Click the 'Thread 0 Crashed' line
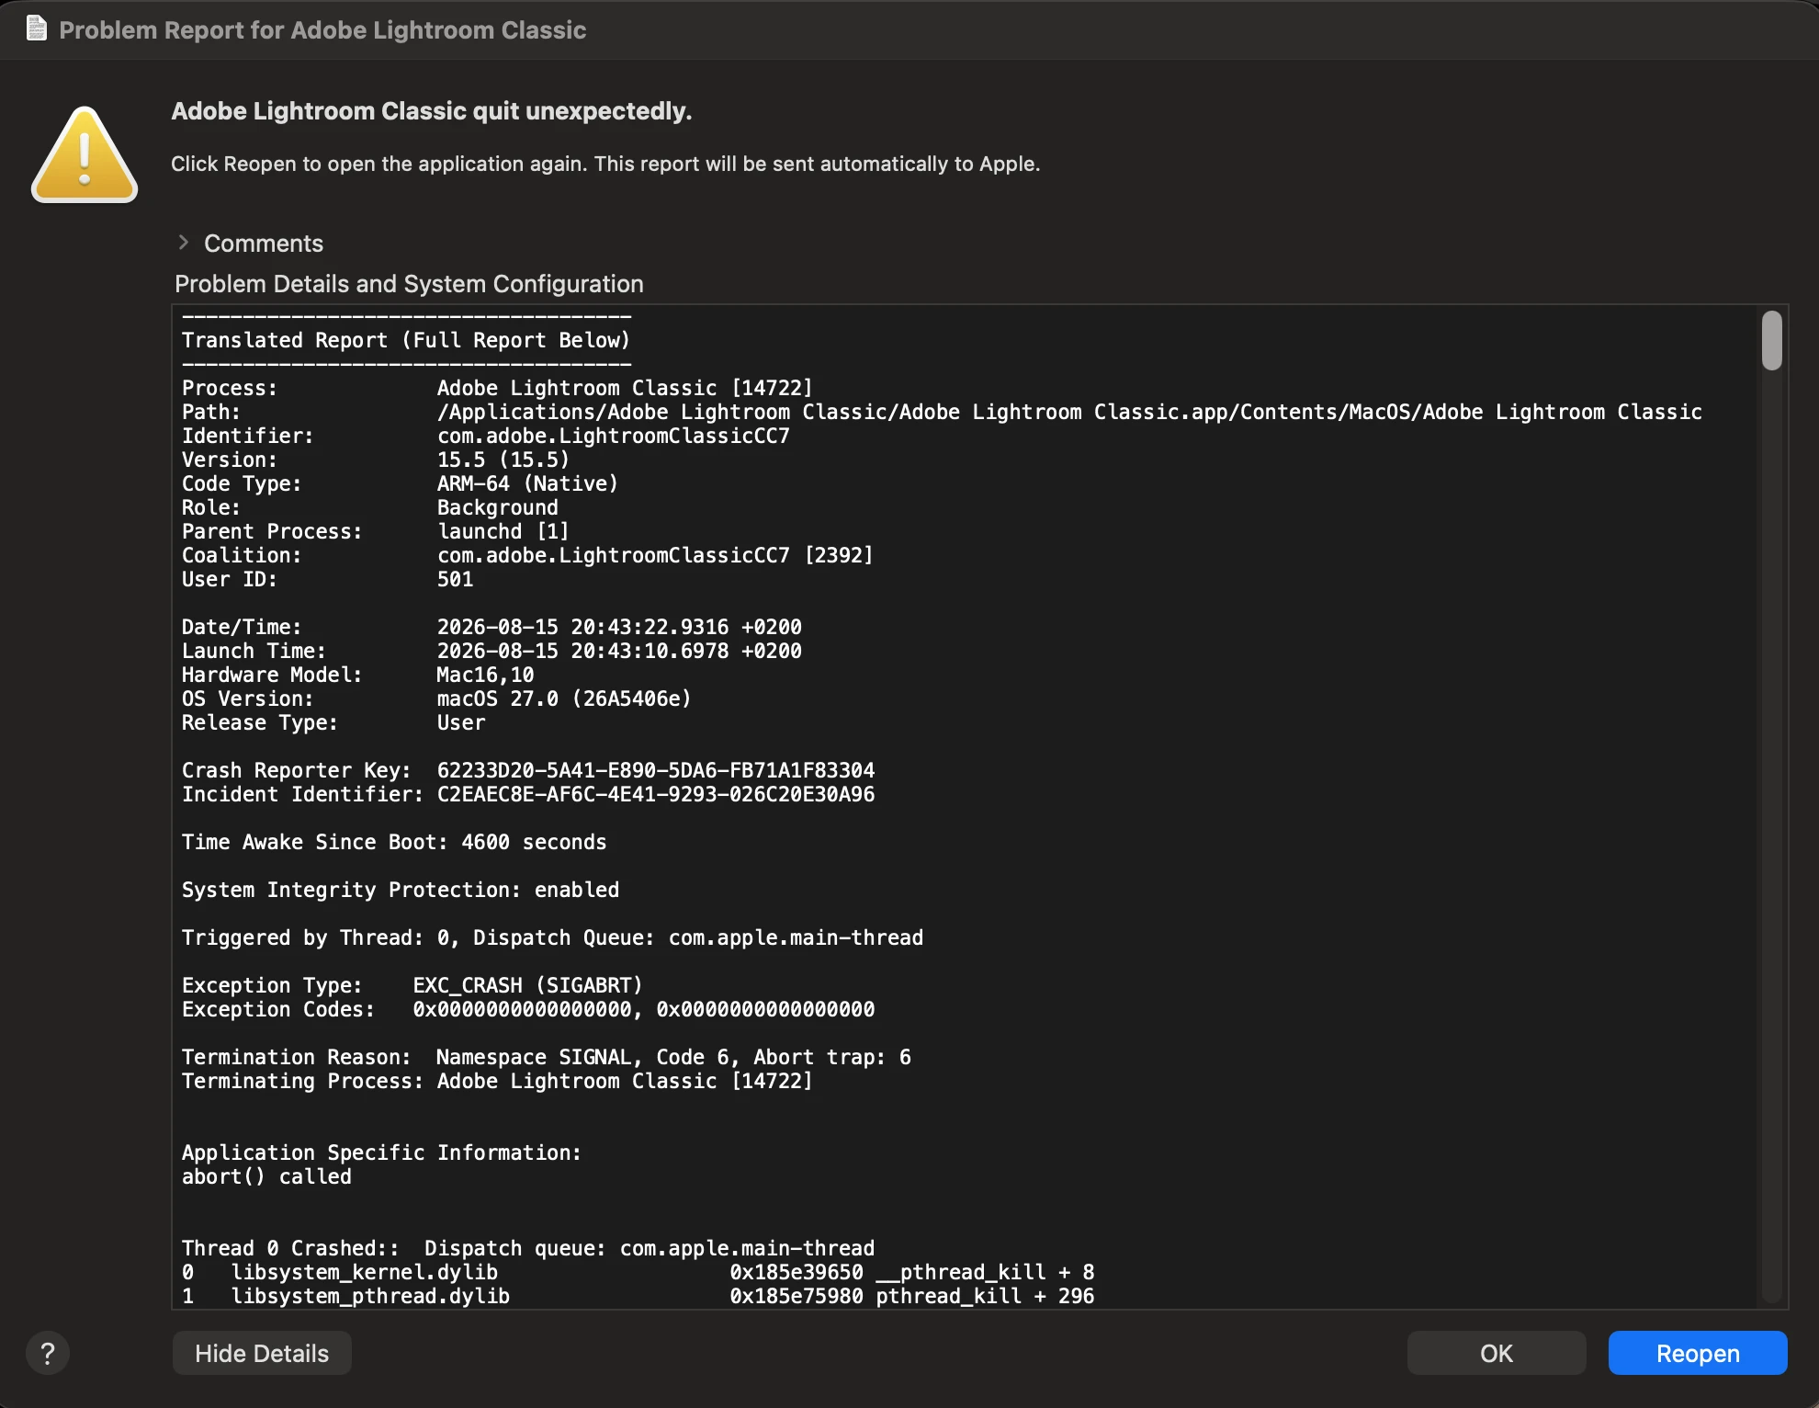This screenshot has width=1819, height=1408. (528, 1248)
